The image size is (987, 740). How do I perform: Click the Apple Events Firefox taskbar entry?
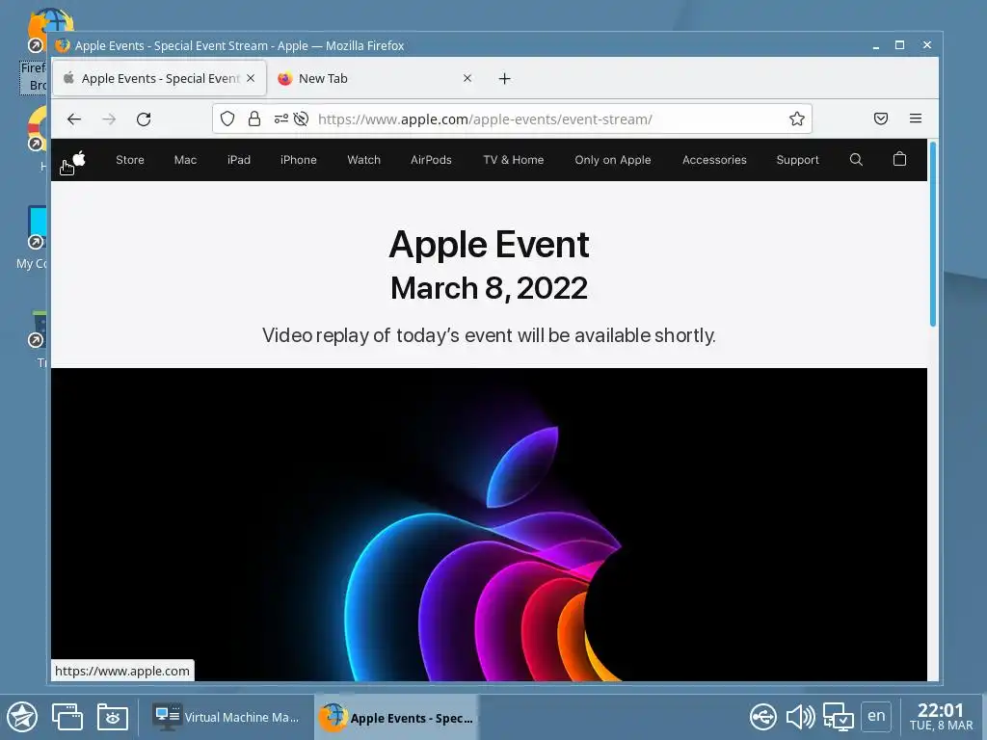point(396,717)
